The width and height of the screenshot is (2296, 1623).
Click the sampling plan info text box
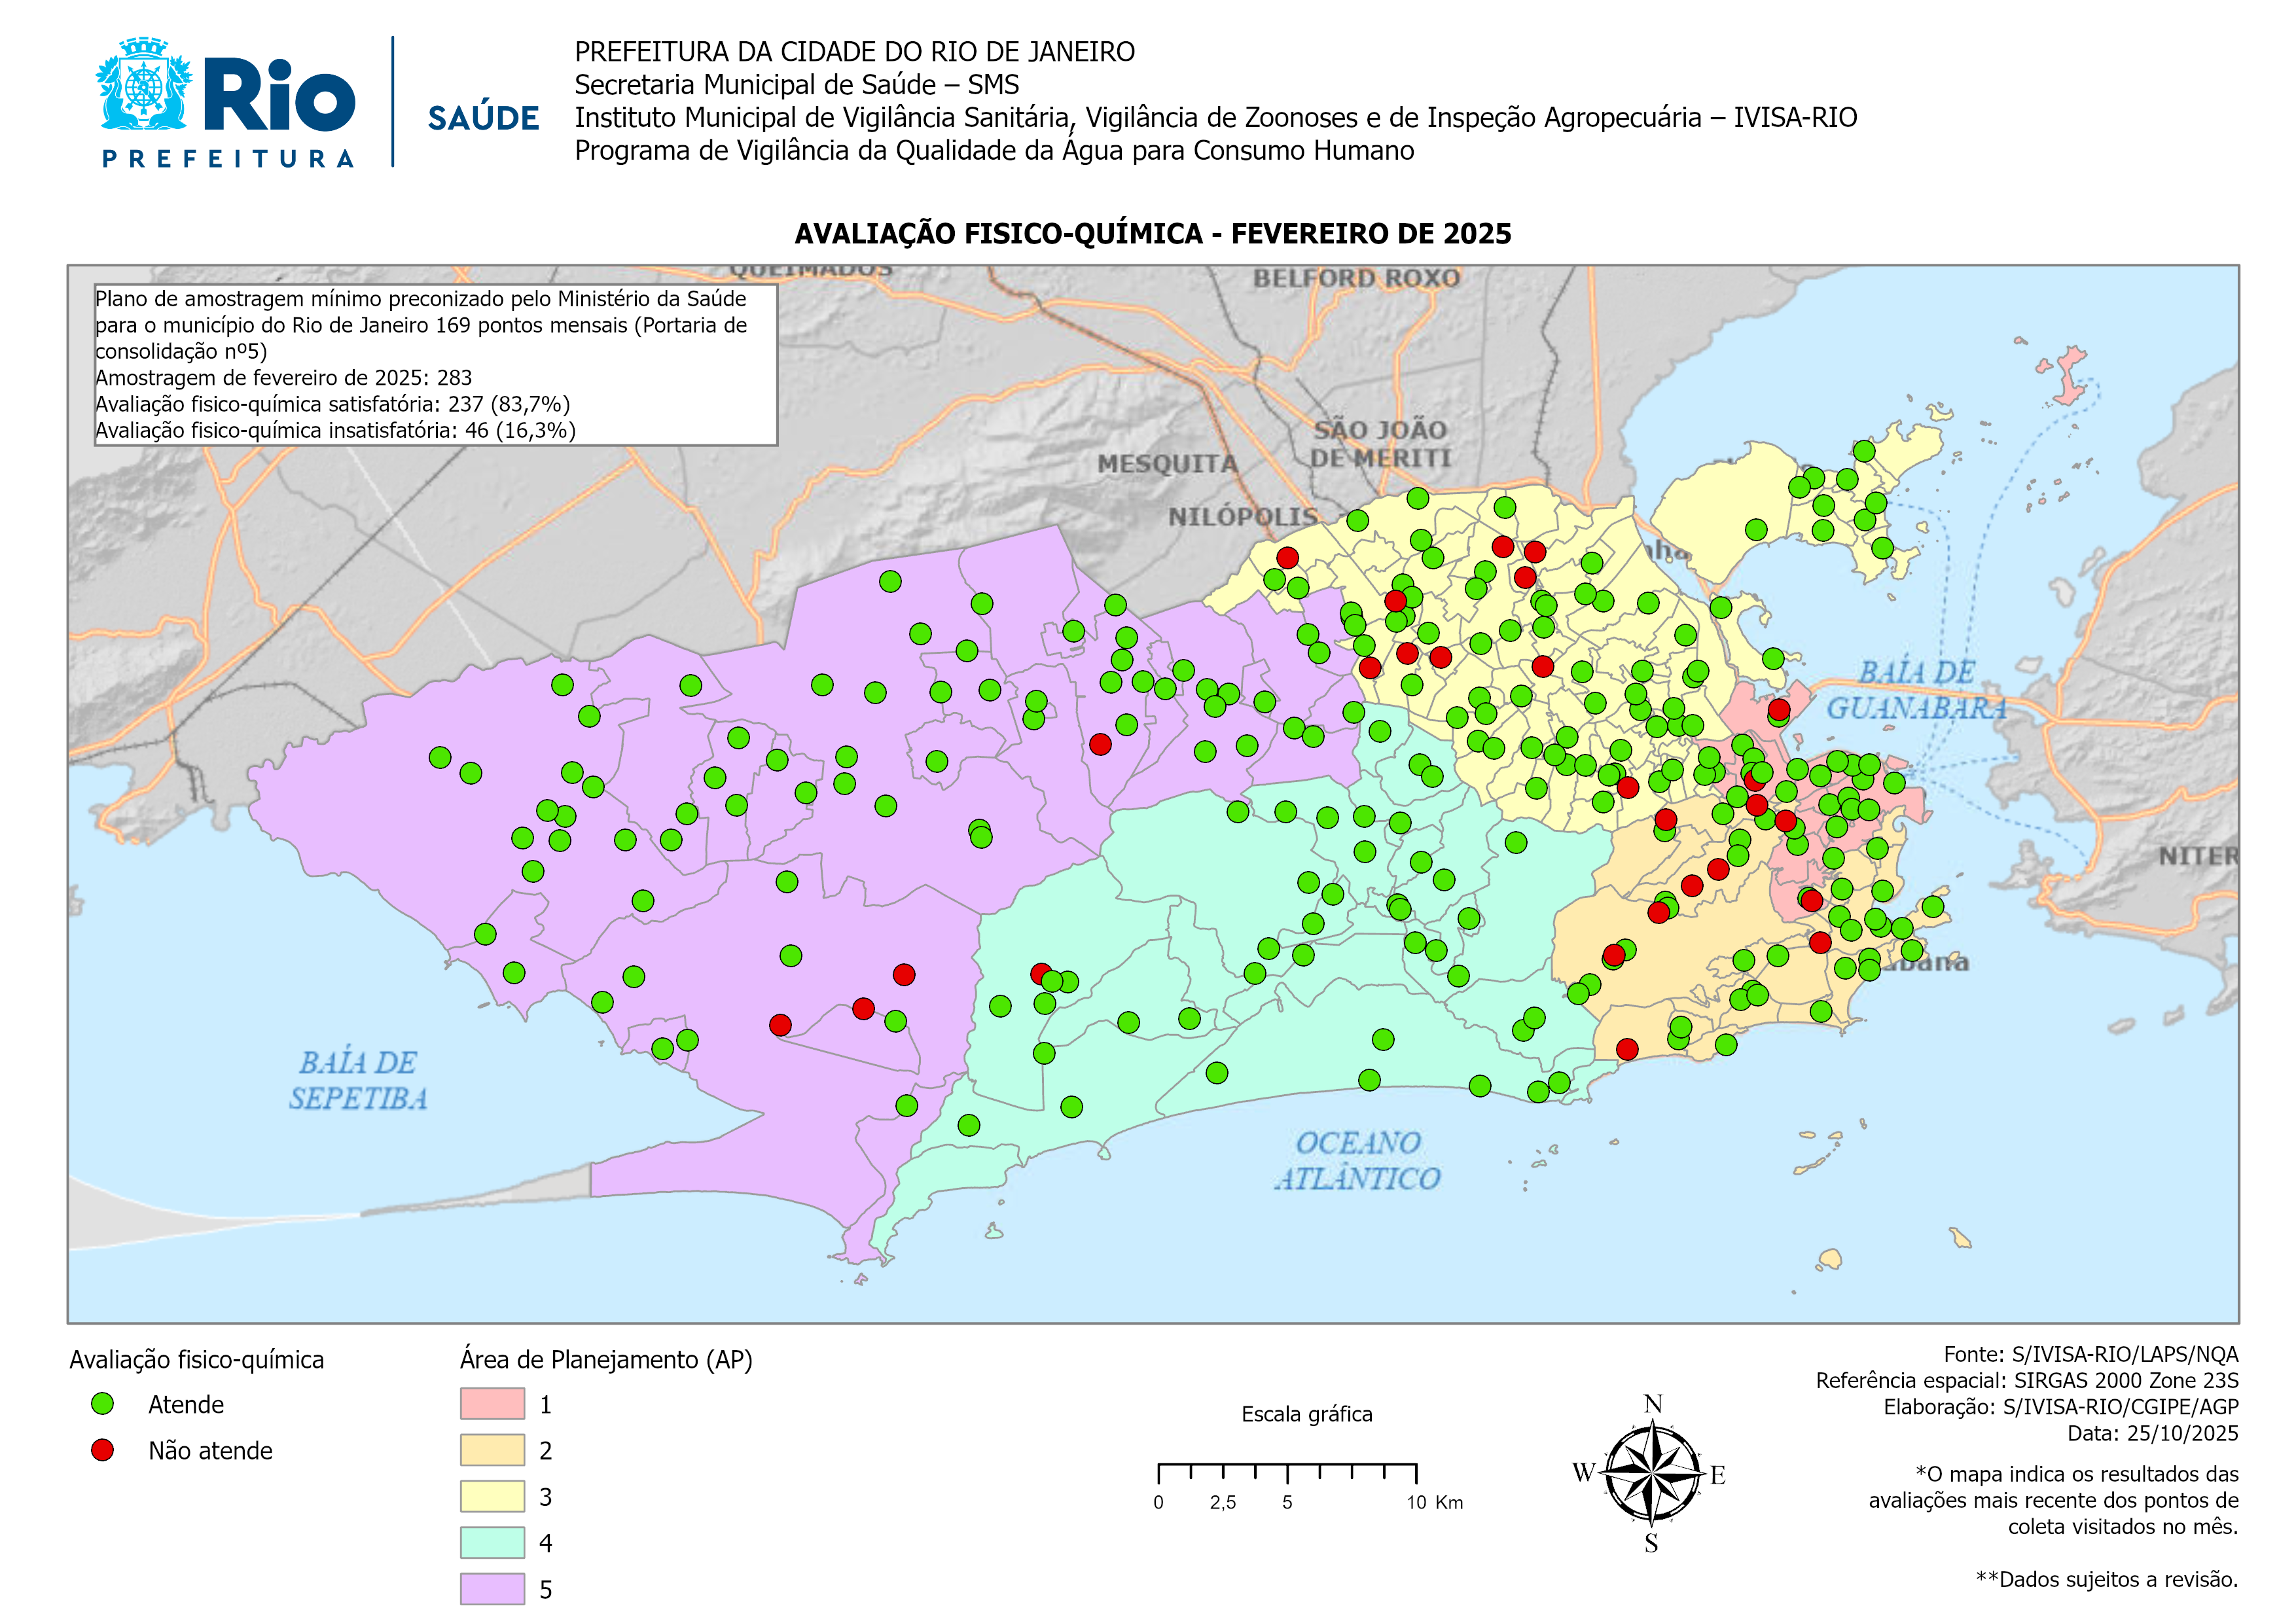click(x=435, y=365)
